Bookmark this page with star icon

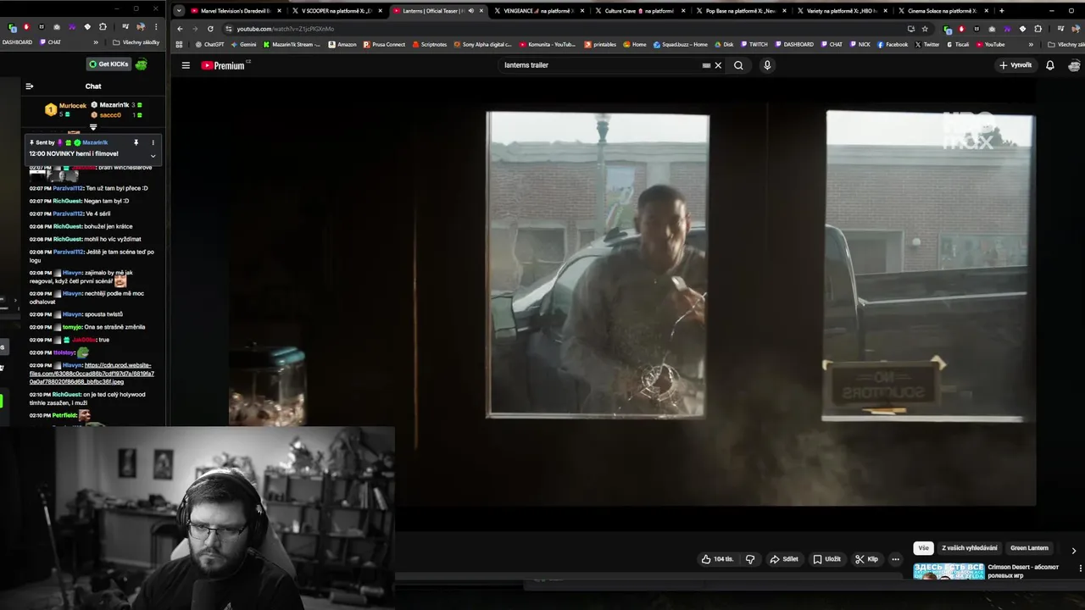(x=925, y=29)
